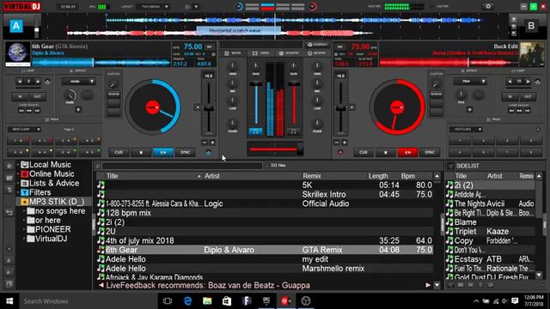
Task: Click the right deck Loop OUT button
Action: [528, 97]
